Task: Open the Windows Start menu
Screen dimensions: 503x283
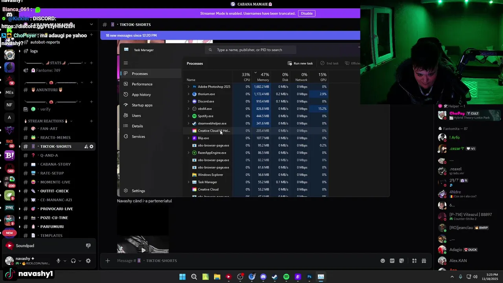Action: [182, 277]
